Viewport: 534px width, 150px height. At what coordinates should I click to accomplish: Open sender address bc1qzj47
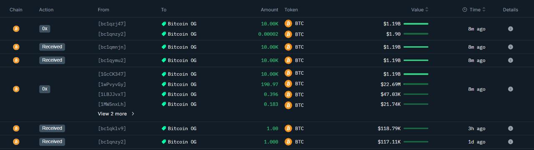(x=112, y=24)
